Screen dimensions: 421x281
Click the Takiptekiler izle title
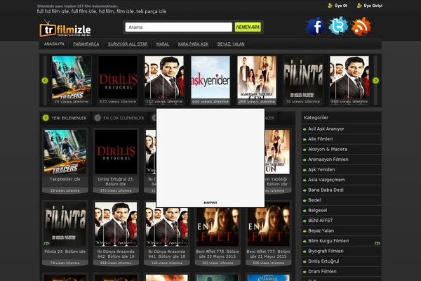[65, 179]
